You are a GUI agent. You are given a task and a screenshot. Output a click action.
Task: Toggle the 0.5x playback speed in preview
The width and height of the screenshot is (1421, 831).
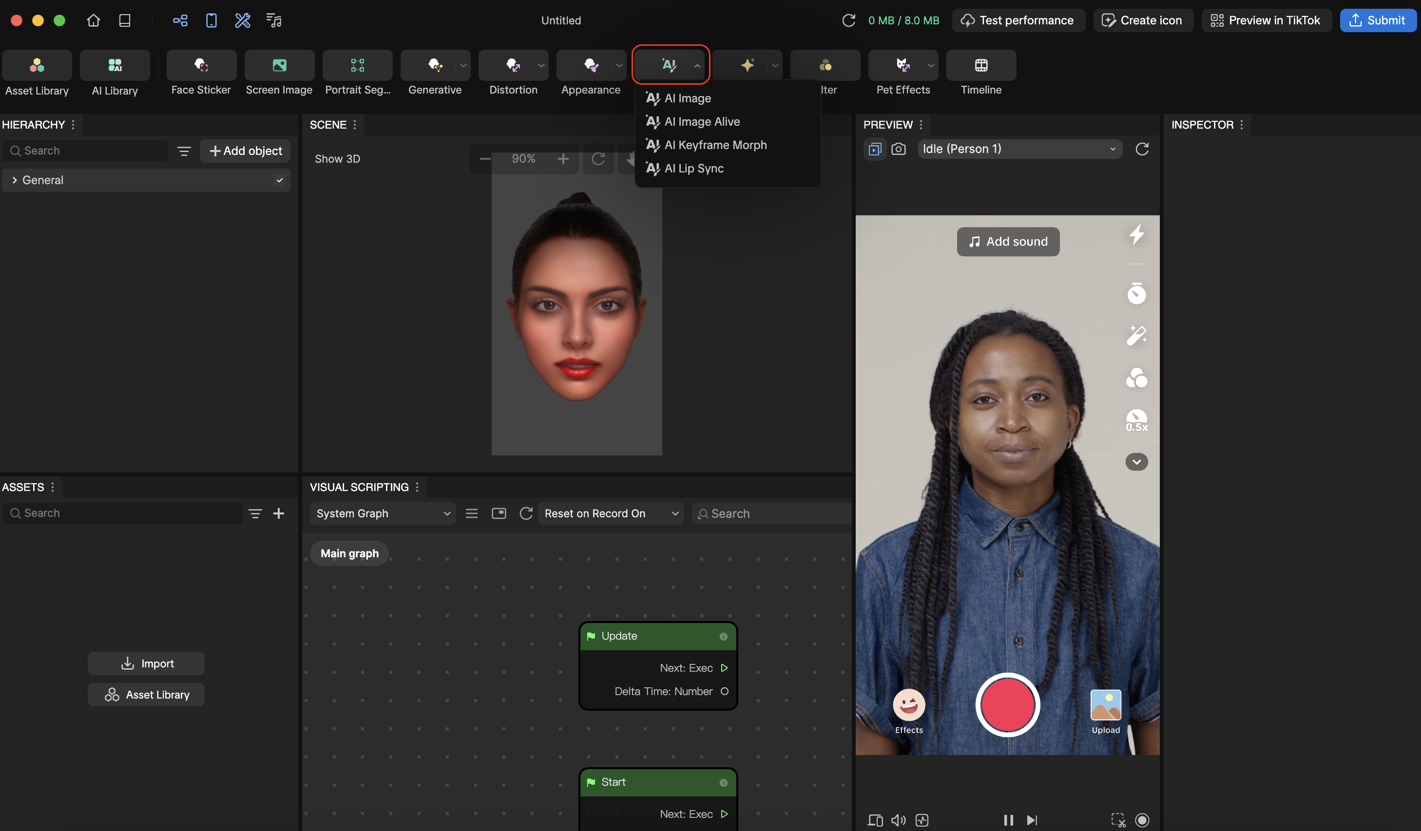pos(1137,420)
